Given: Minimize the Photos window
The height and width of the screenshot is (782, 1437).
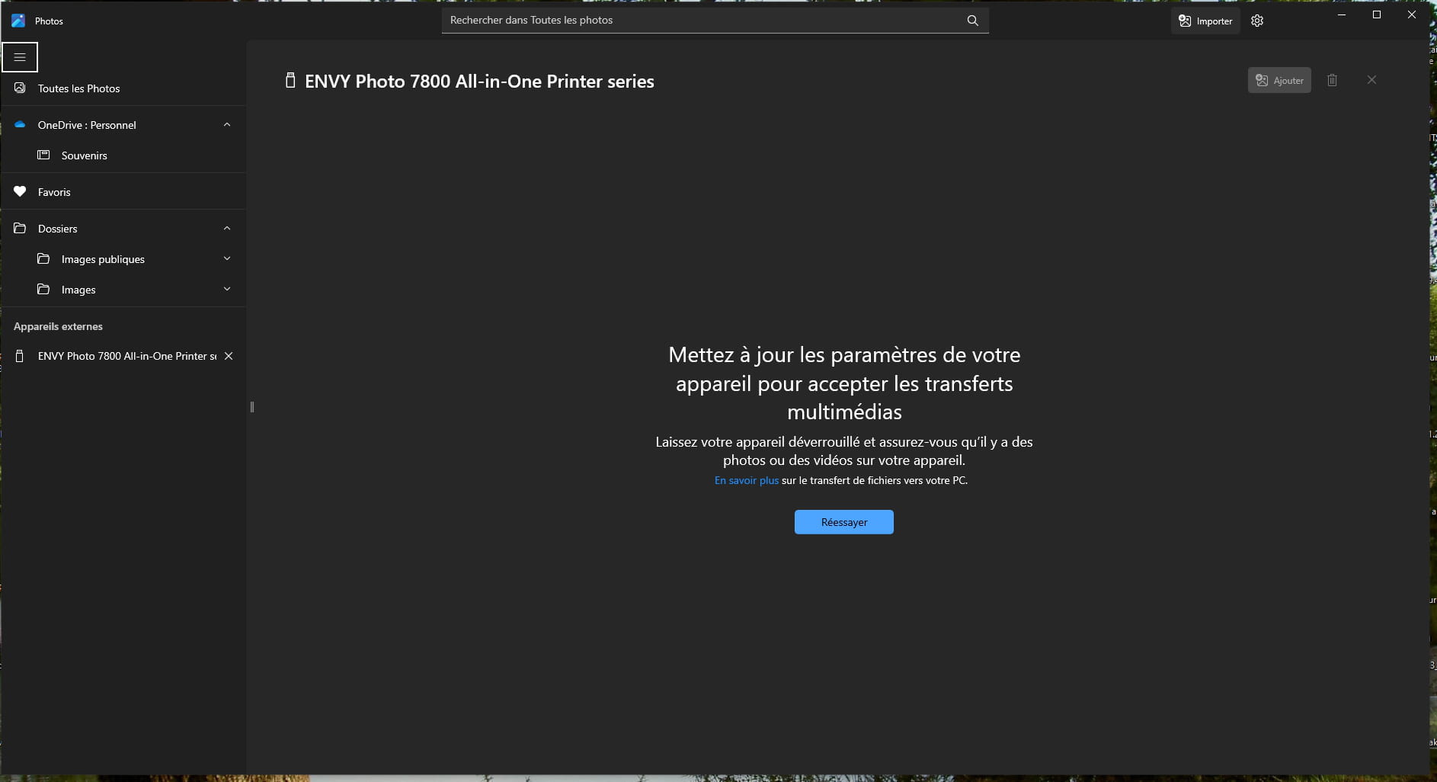Looking at the screenshot, I should click(1342, 14).
